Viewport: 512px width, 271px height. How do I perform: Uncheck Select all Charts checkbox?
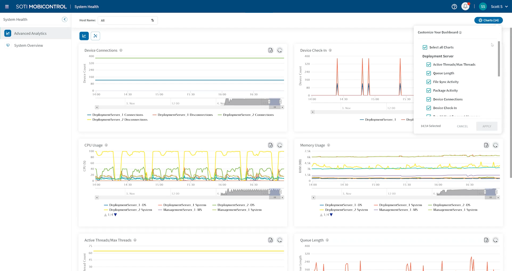[x=425, y=47]
